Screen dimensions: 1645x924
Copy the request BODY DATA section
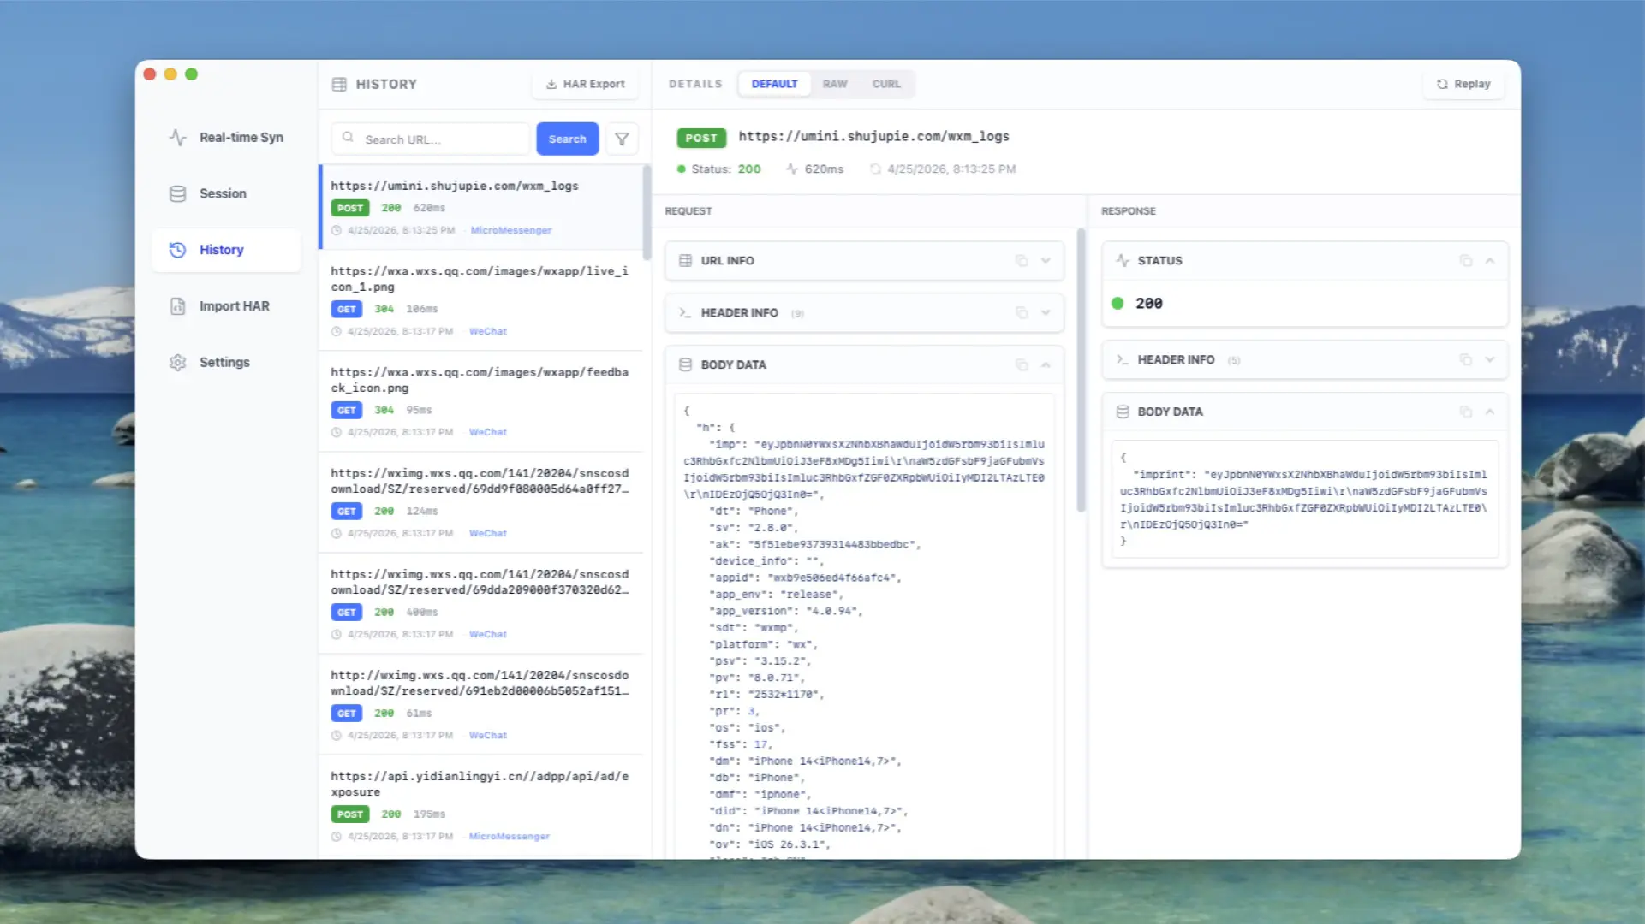[x=1022, y=365]
